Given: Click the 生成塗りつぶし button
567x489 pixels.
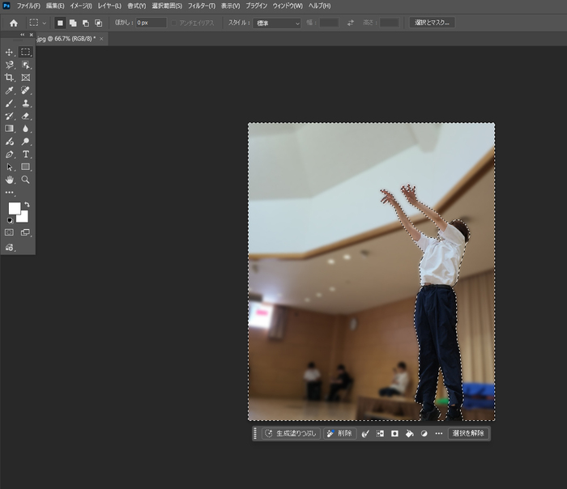Looking at the screenshot, I should pyautogui.click(x=291, y=433).
